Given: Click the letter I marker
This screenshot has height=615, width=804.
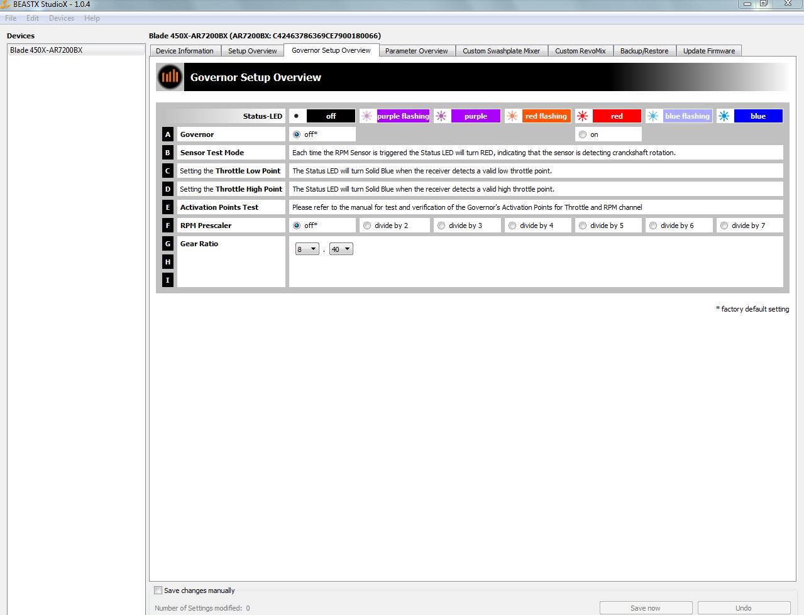Looking at the screenshot, I should click(x=167, y=280).
